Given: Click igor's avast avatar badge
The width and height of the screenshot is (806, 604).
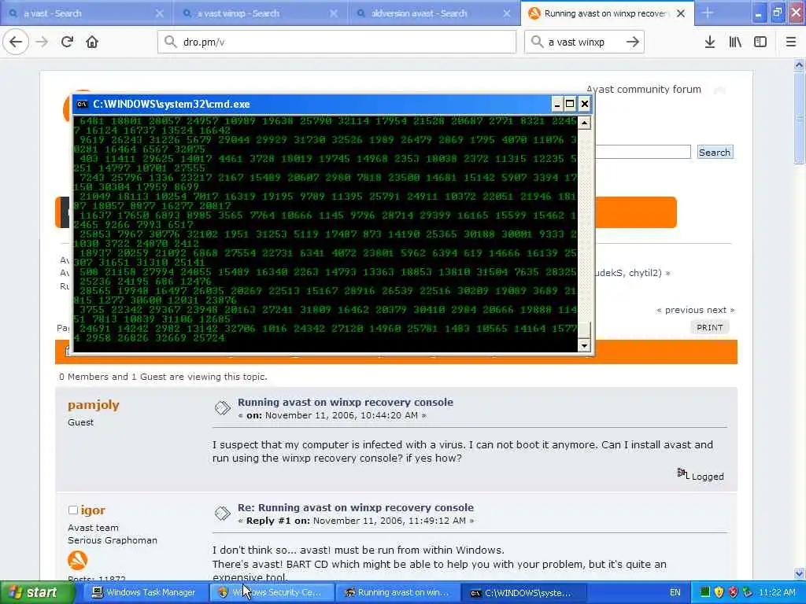Looking at the screenshot, I should click(x=78, y=560).
